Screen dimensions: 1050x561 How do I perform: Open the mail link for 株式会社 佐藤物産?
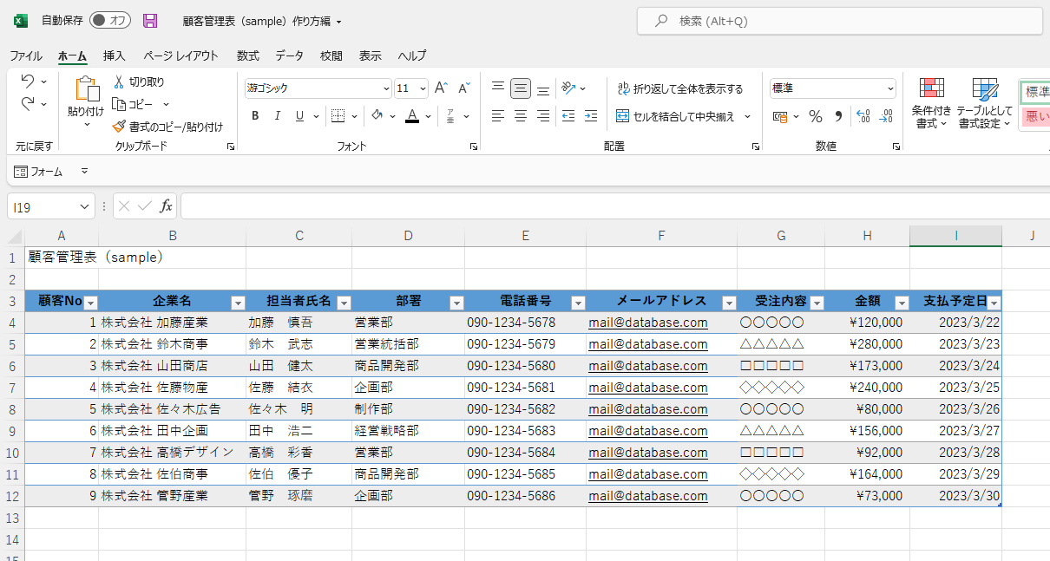point(648,388)
